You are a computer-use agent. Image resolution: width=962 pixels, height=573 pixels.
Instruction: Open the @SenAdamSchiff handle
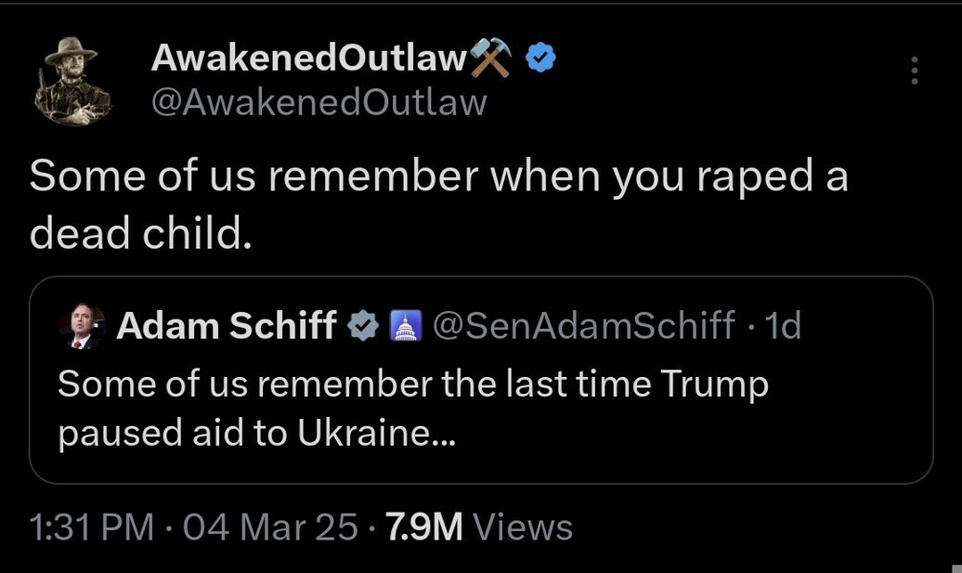(583, 326)
